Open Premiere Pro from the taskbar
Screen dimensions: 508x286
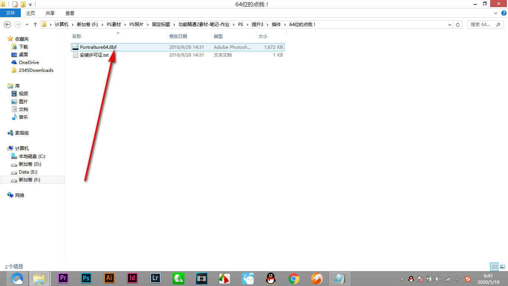(63, 278)
